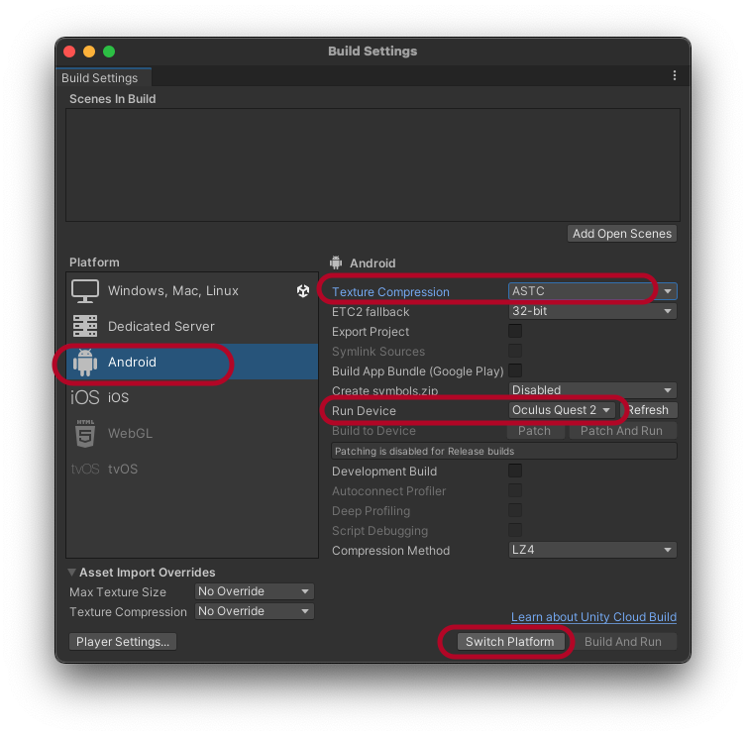746x736 pixels.
Task: Open the ETC2 fallback 32-bit dropdown
Action: (592, 311)
